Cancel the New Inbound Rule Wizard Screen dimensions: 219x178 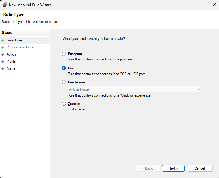[200, 168]
